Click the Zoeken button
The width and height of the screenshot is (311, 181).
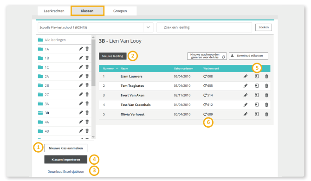coord(264,27)
